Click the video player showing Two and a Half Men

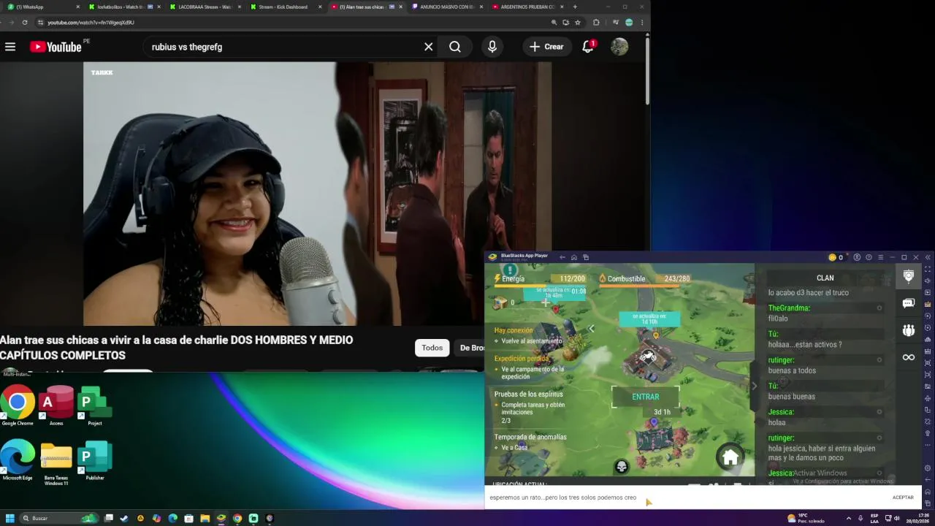click(318, 194)
